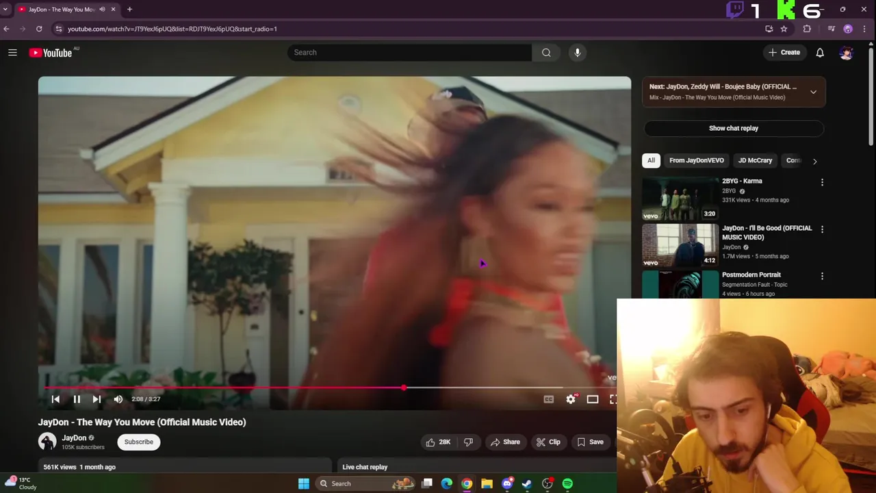The height and width of the screenshot is (493, 876).
Task: Select the JD McCrary chip
Action: point(755,160)
